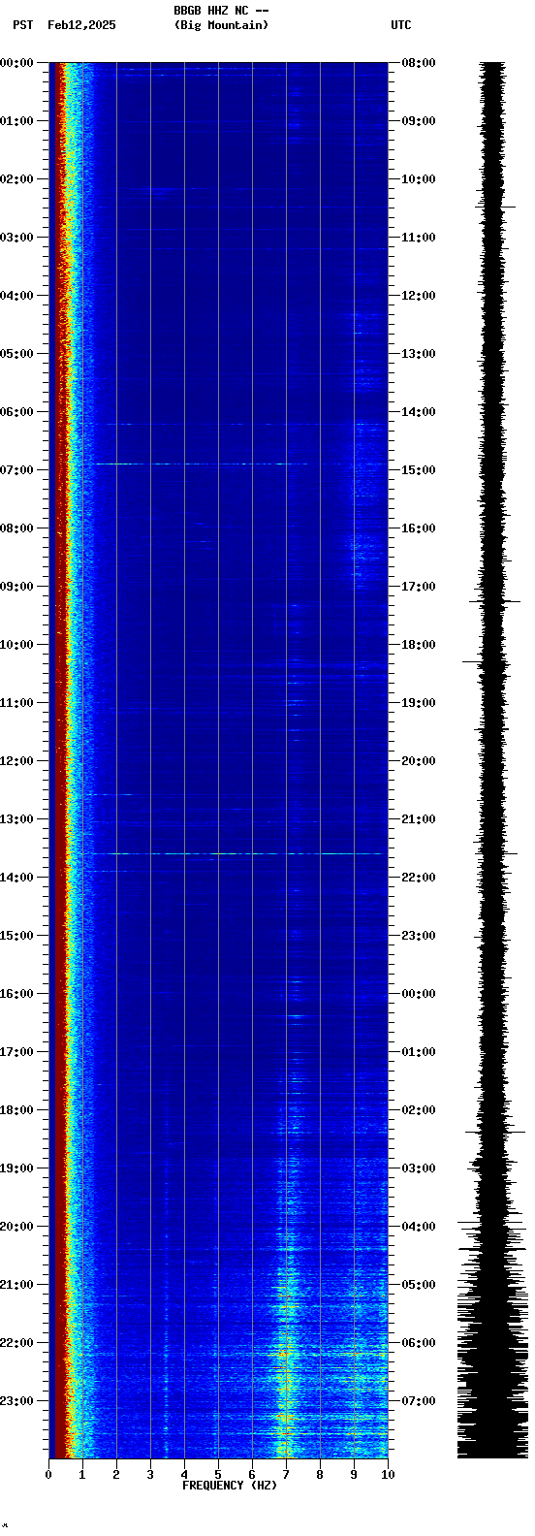
Task: Select the 02:00 label on PST axis
Action: [17, 179]
